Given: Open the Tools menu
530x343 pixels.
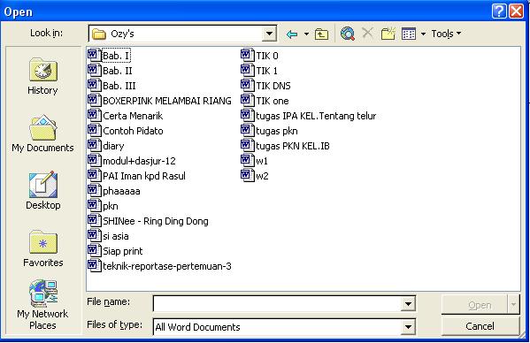Looking at the screenshot, I should [446, 34].
